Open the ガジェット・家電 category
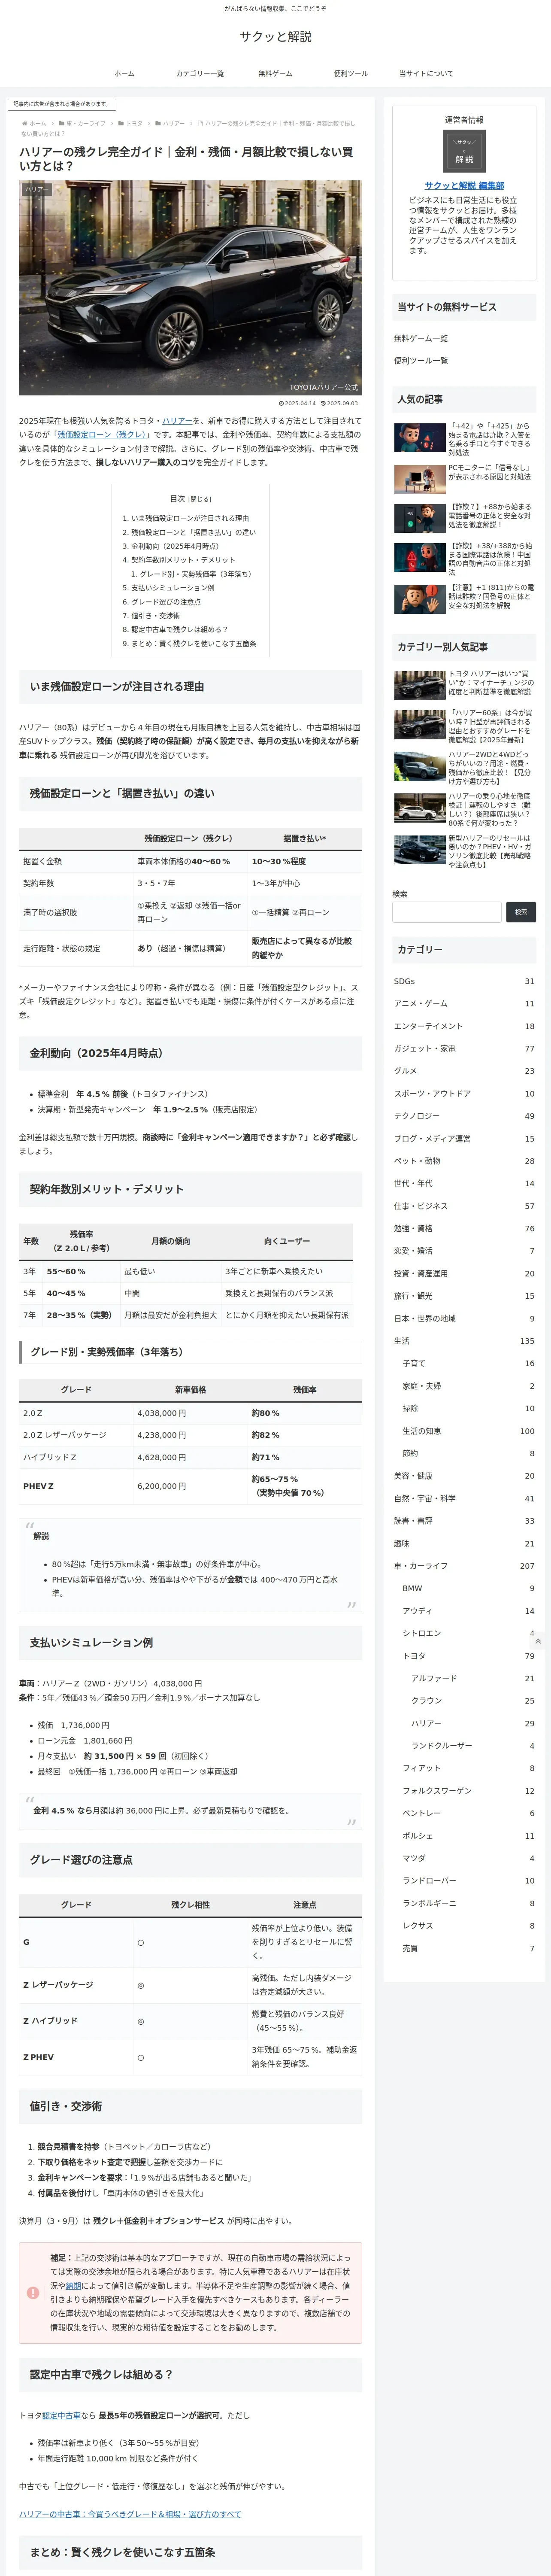 464,1048
